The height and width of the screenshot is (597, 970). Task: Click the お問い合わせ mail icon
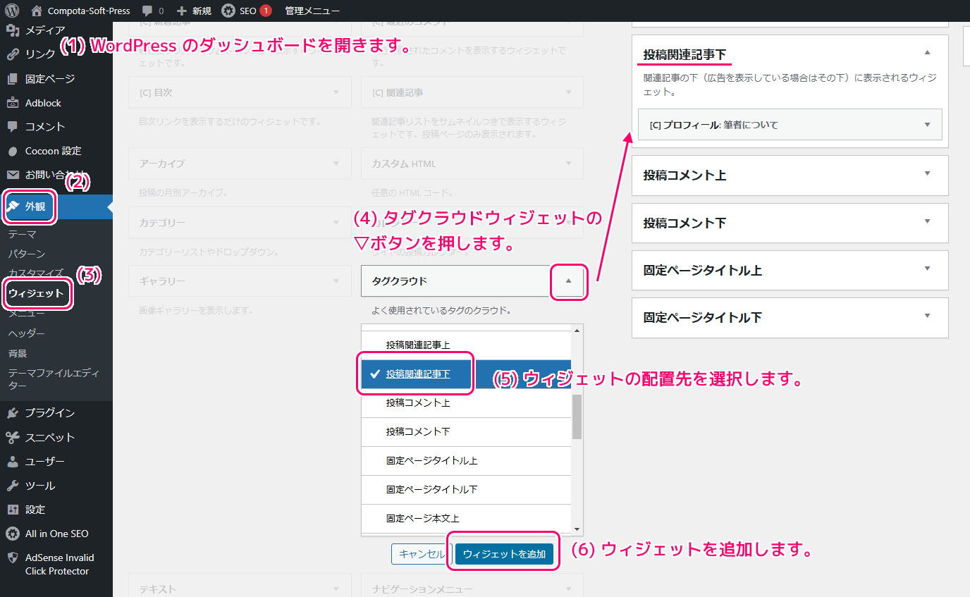click(x=13, y=175)
